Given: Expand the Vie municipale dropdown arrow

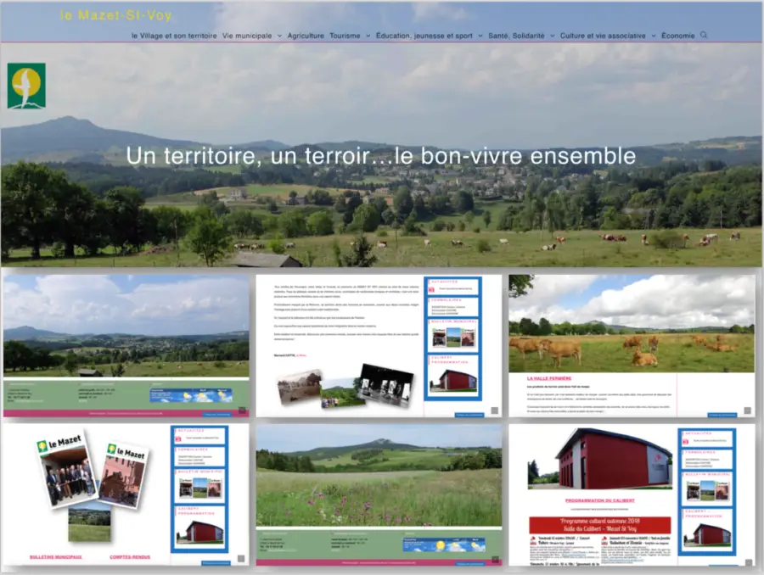Looking at the screenshot, I should [279, 36].
